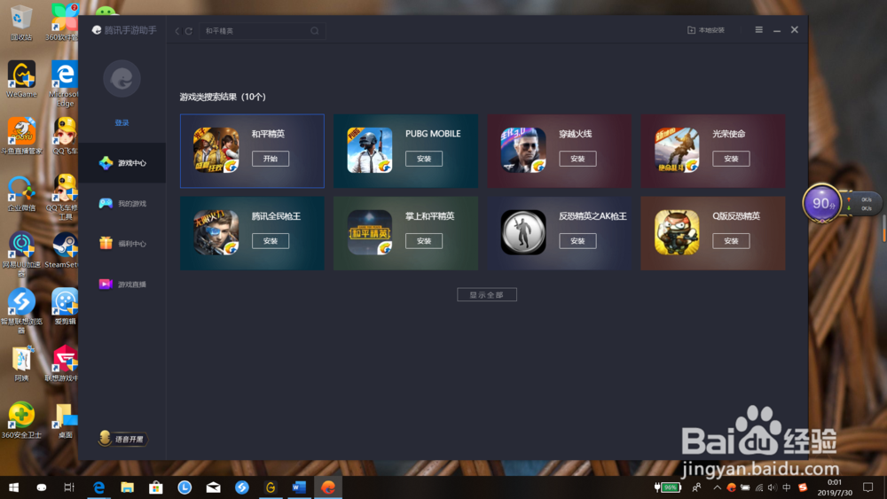Click 显示全部 to show all results
The height and width of the screenshot is (499, 887).
[486, 294]
